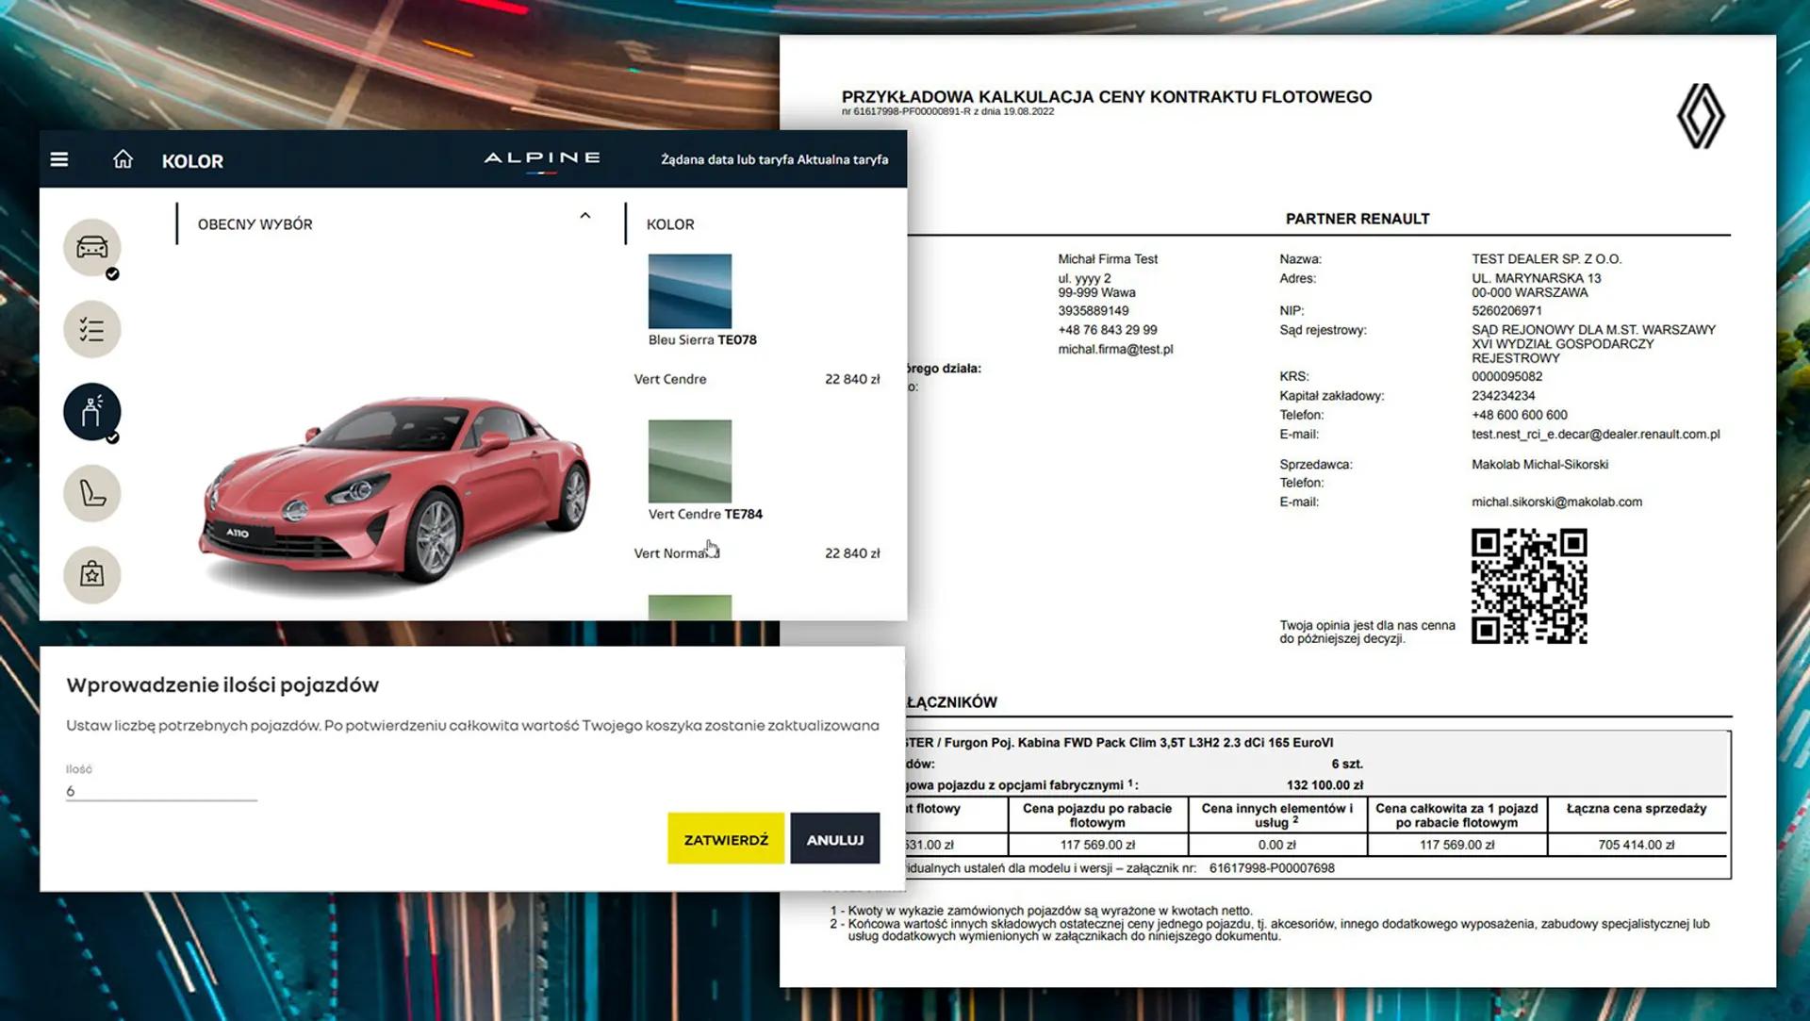Select the car model step icon

pos(92,247)
